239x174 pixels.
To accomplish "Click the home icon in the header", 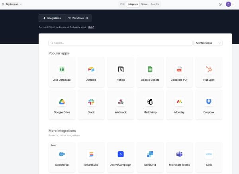I will 3,4.
